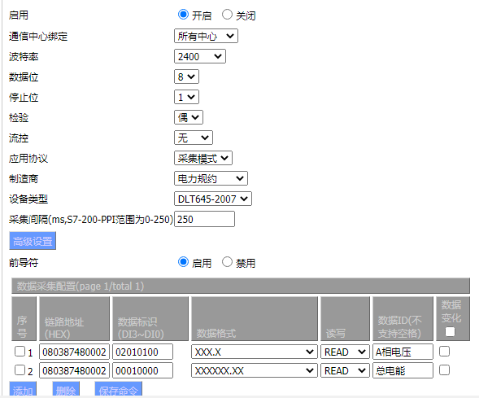The height and width of the screenshot is (398, 479).
Task: Open the 检验 parity dropdown
Action: (189, 117)
